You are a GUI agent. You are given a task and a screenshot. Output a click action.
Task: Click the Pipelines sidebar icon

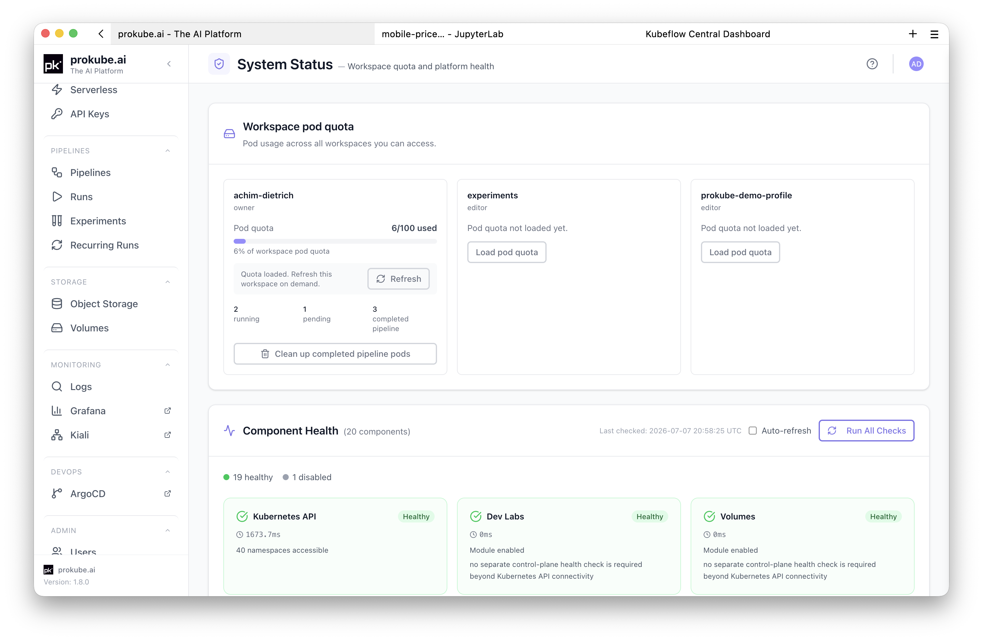pos(57,172)
